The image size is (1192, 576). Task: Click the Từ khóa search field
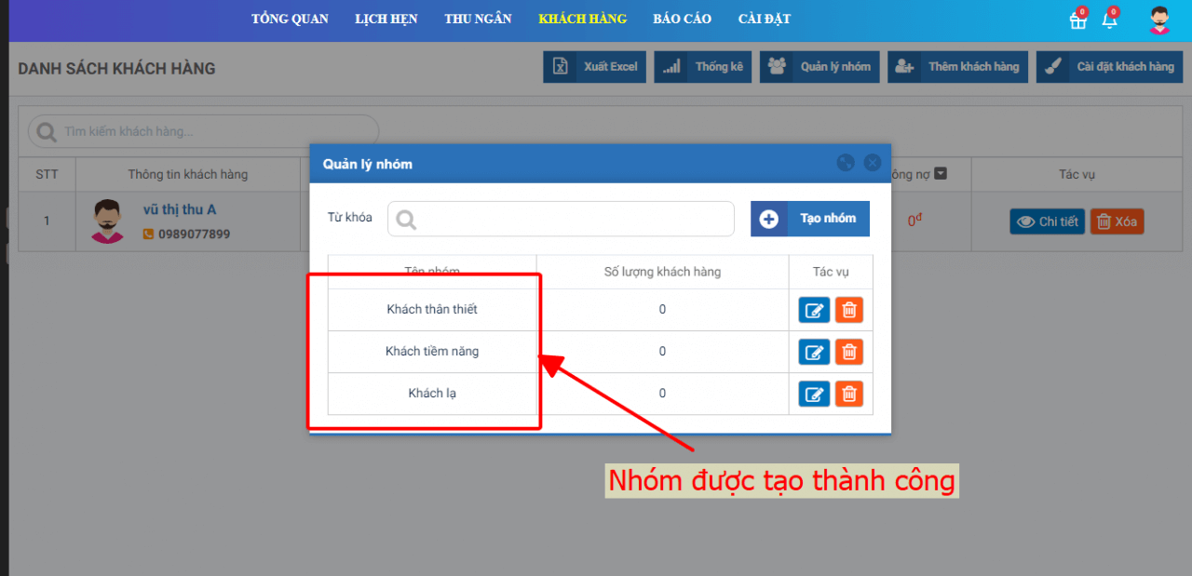click(x=561, y=219)
